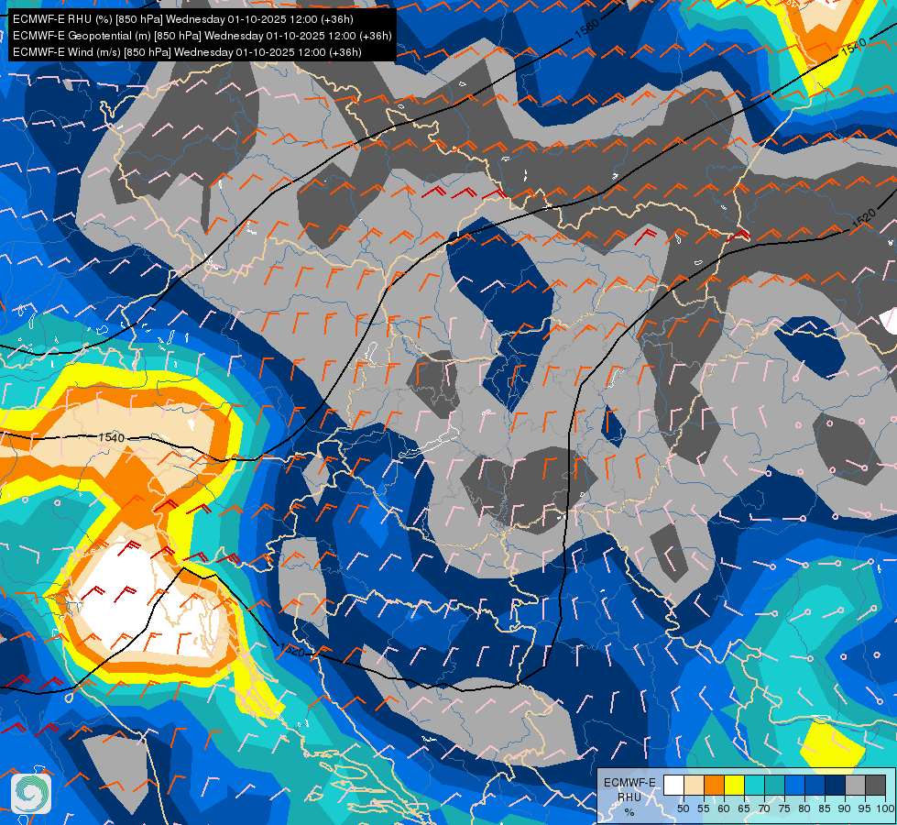Screen dimensions: 897x825
Task: Click the legend value 70
Action: [x=764, y=808]
